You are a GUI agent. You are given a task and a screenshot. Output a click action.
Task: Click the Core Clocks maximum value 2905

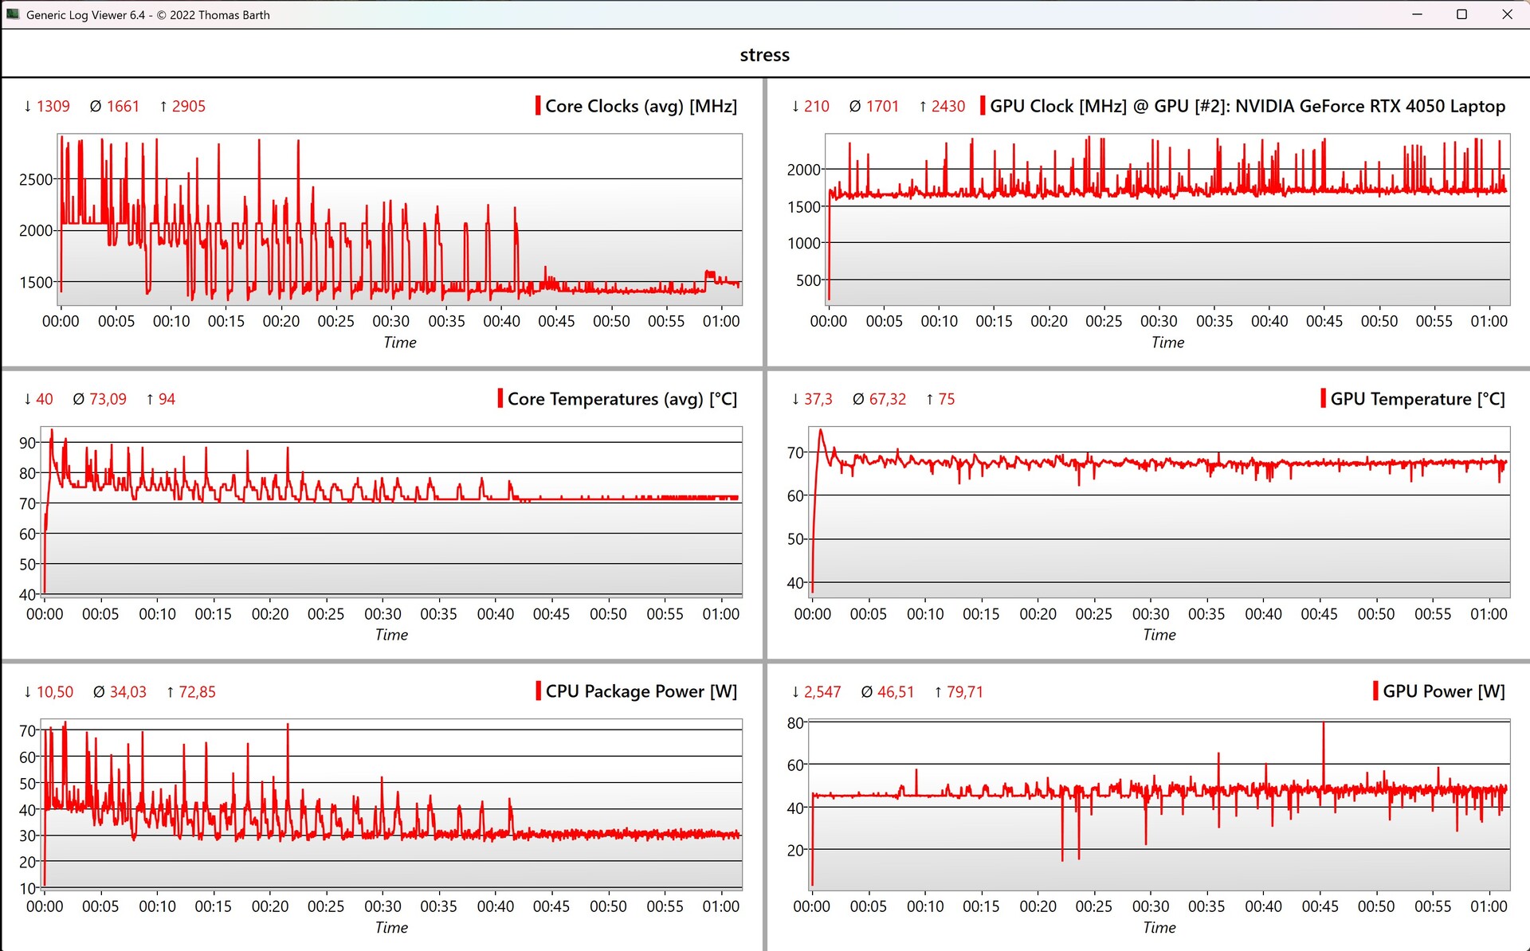point(188,106)
